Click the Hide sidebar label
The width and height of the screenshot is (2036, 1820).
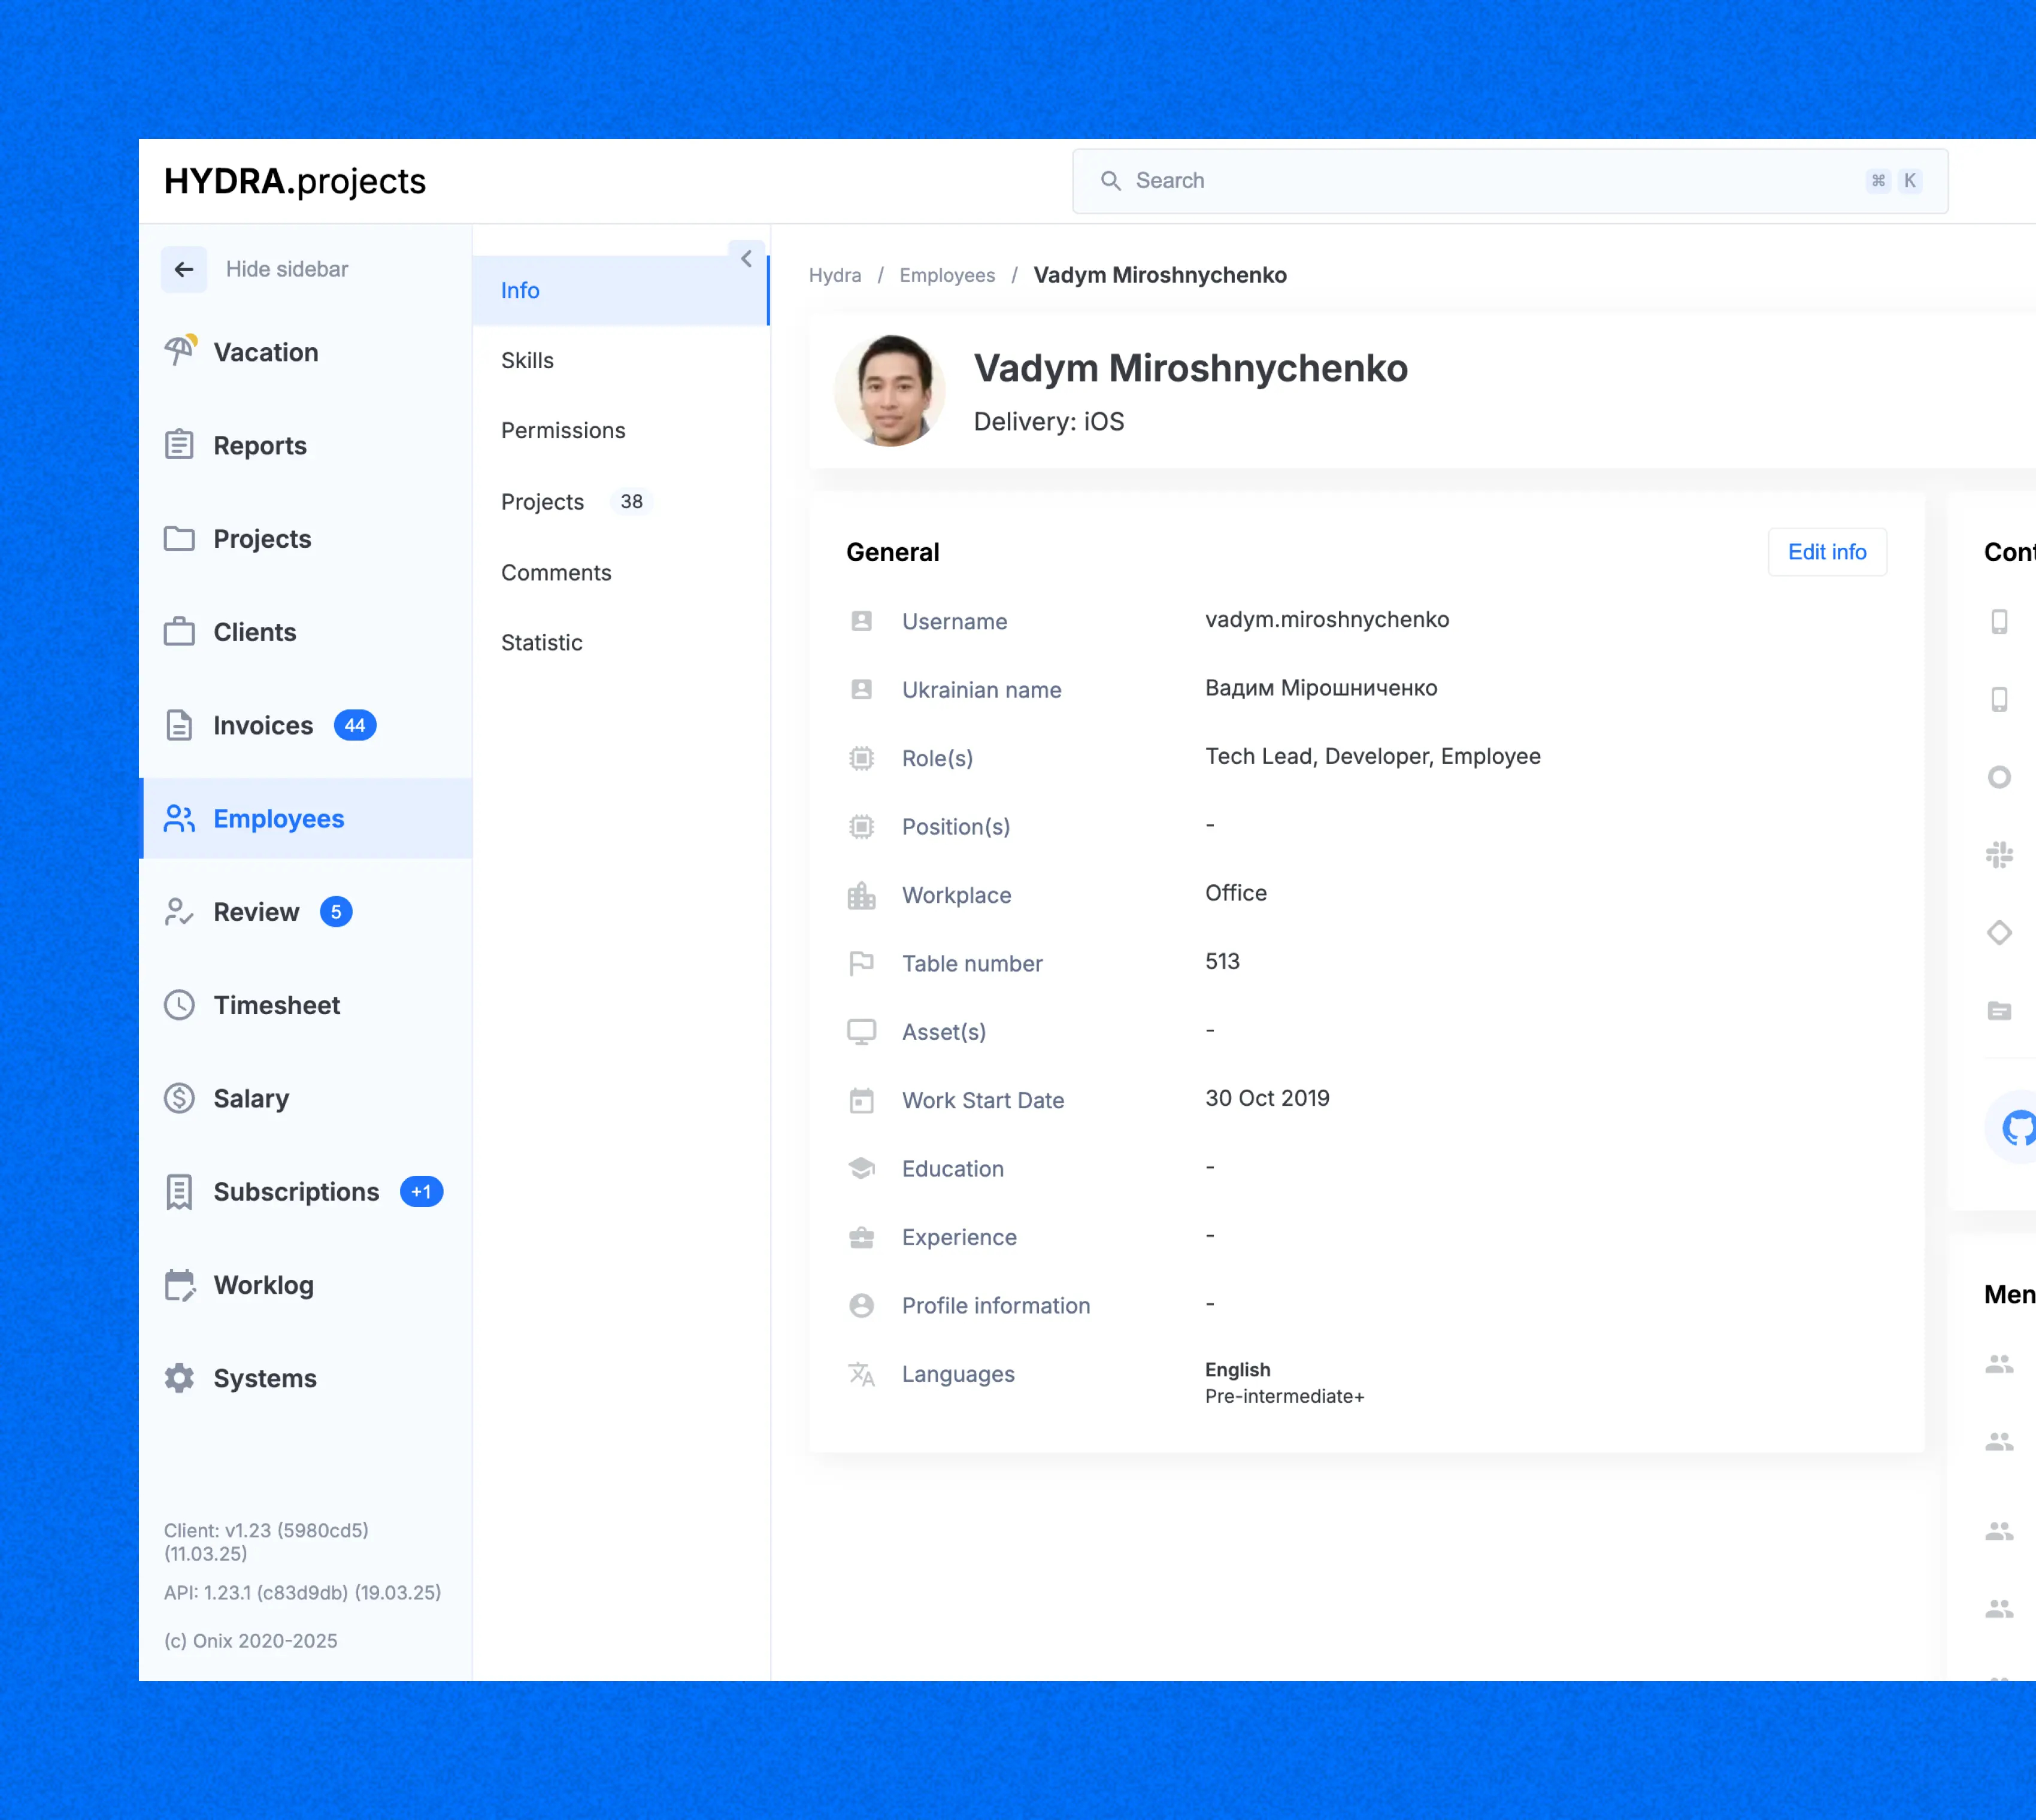coord(287,269)
